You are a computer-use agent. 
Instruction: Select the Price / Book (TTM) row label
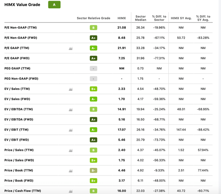pyautogui.click(x=19, y=170)
